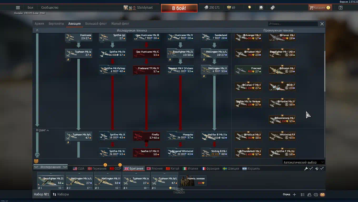Image resolution: width=358 pixels, height=202 pixels.
Task: Switch to the Большой флот tab
Action: pyautogui.click(x=96, y=24)
